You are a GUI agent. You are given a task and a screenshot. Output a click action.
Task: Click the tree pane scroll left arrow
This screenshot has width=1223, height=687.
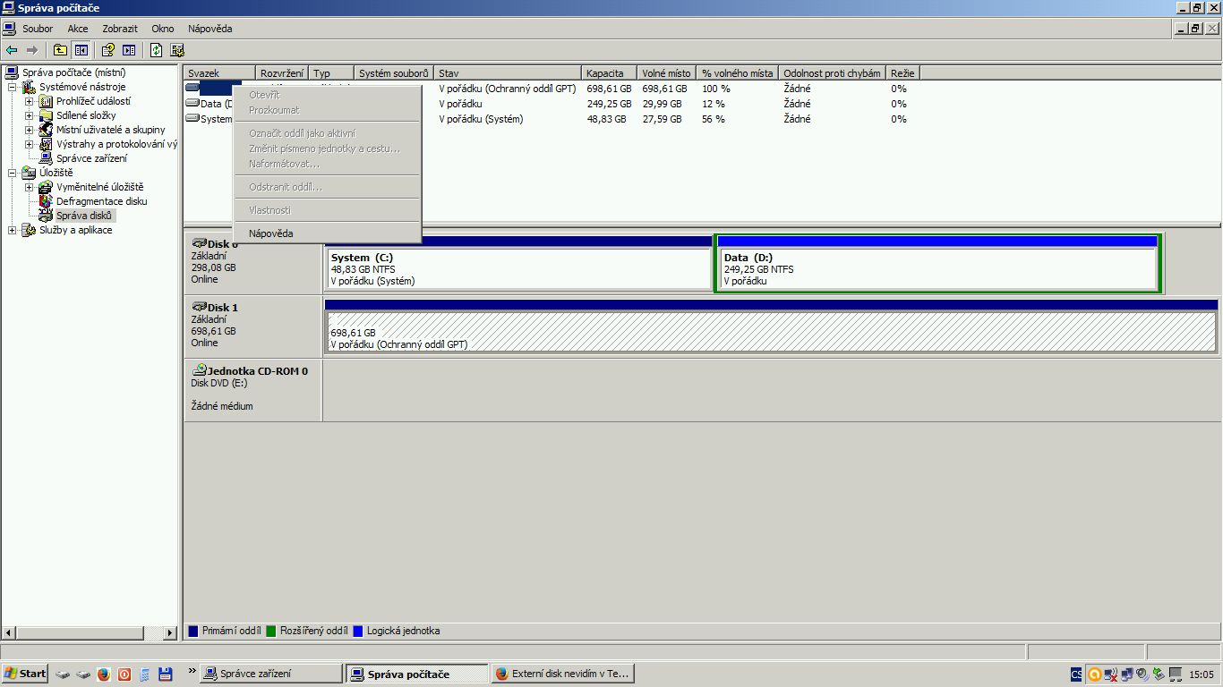coord(10,632)
